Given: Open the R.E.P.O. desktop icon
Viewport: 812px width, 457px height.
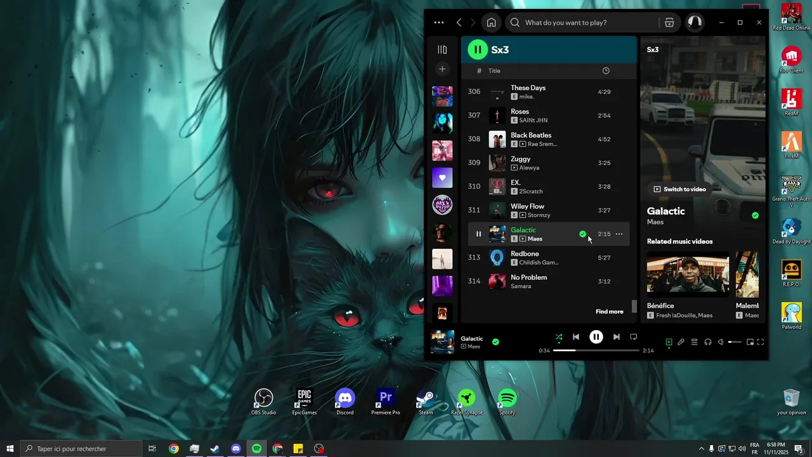Looking at the screenshot, I should tap(792, 273).
